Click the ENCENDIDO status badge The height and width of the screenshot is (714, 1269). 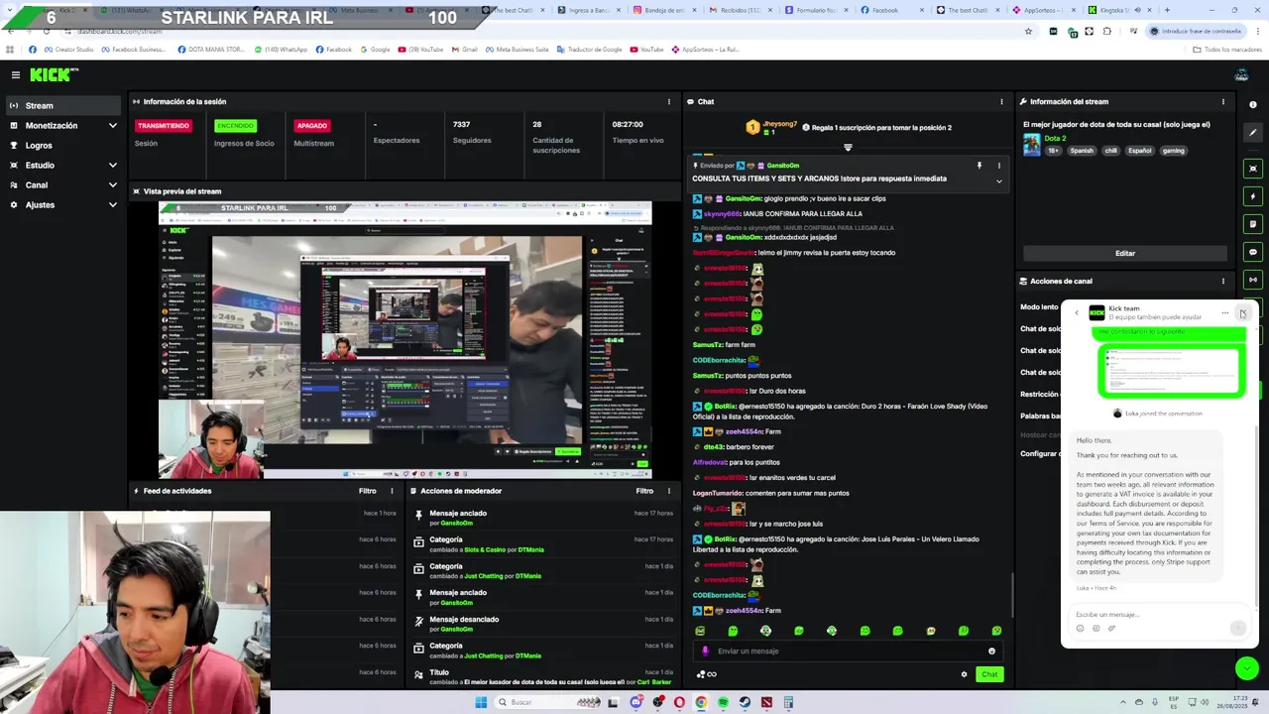235,126
